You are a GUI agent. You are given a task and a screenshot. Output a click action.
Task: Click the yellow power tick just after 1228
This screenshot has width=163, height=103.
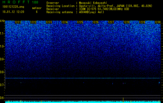(131, 101)
